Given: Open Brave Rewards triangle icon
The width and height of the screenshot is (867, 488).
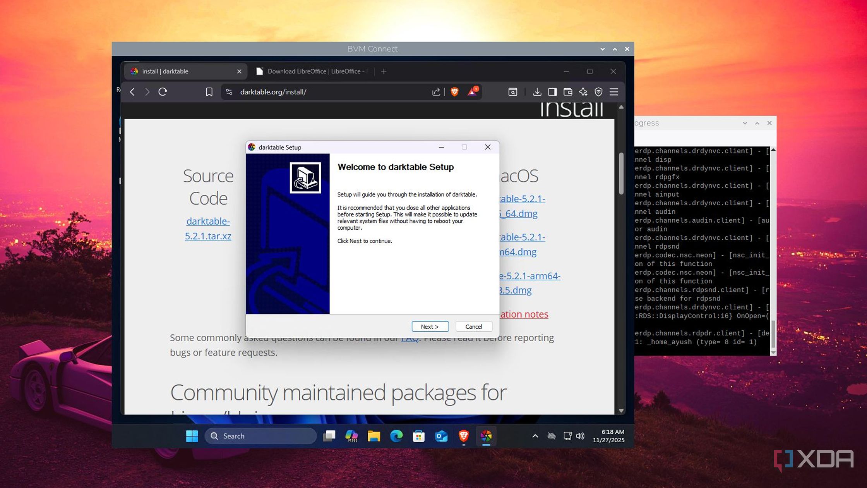Looking at the screenshot, I should [x=473, y=91].
